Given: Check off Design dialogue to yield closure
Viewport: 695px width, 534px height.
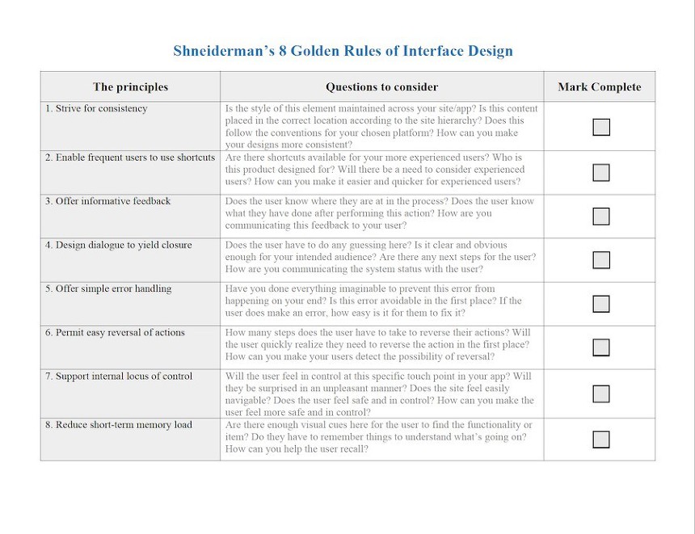Looking at the screenshot, I should [600, 260].
